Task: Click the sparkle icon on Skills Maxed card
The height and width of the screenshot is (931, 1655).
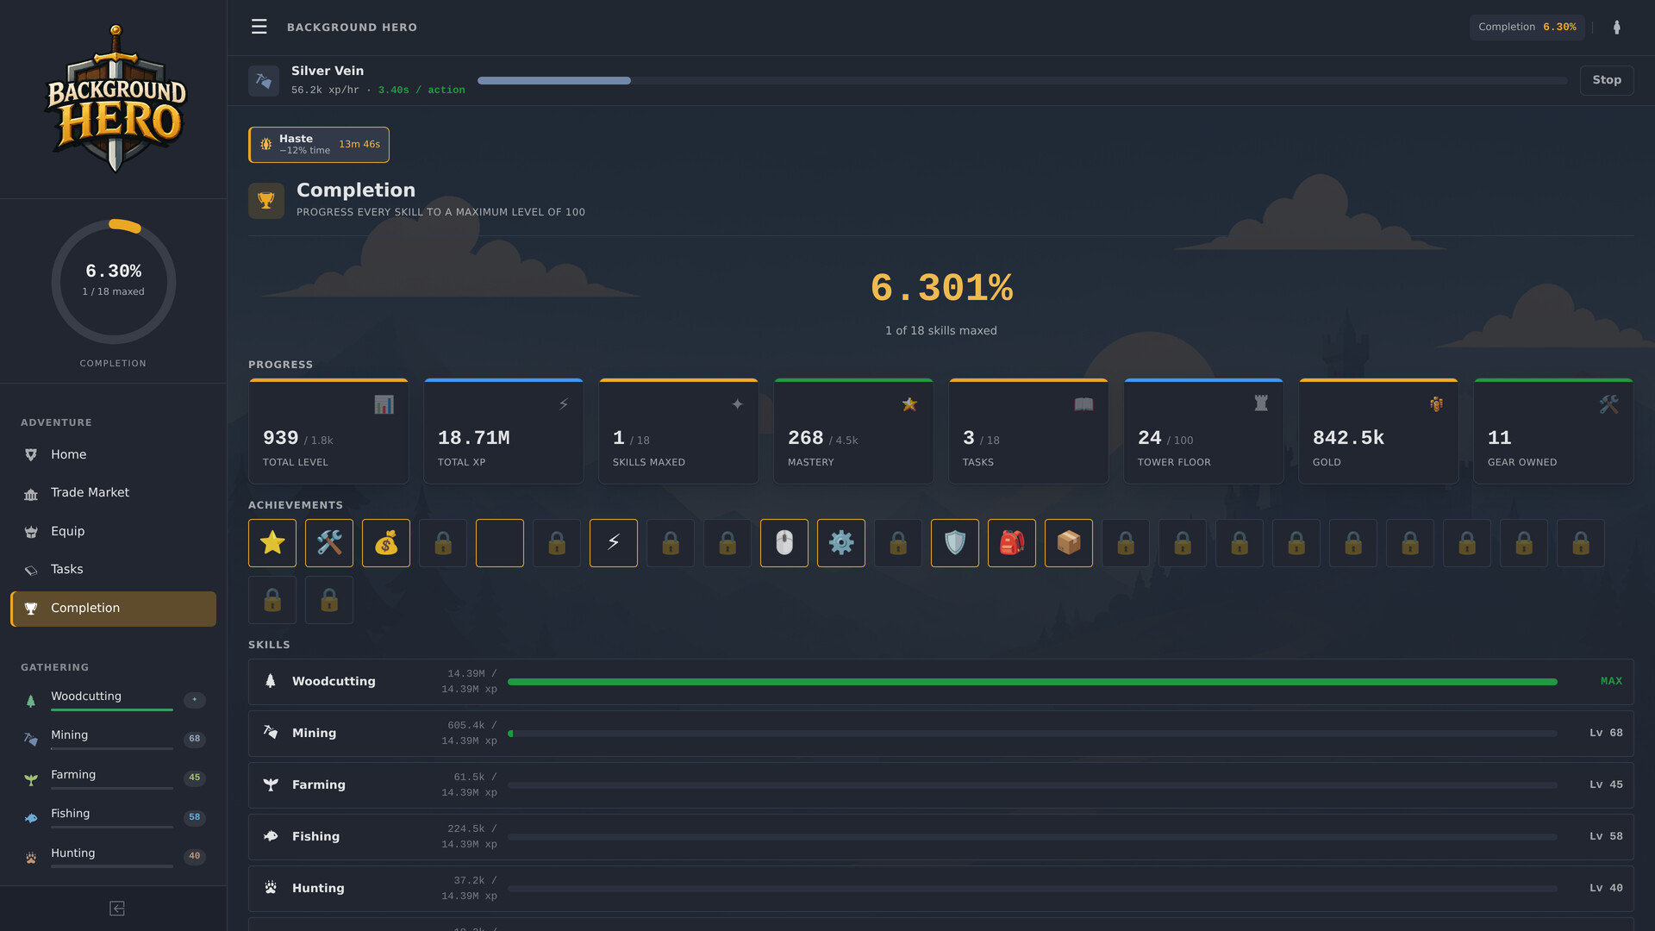Action: (x=738, y=404)
